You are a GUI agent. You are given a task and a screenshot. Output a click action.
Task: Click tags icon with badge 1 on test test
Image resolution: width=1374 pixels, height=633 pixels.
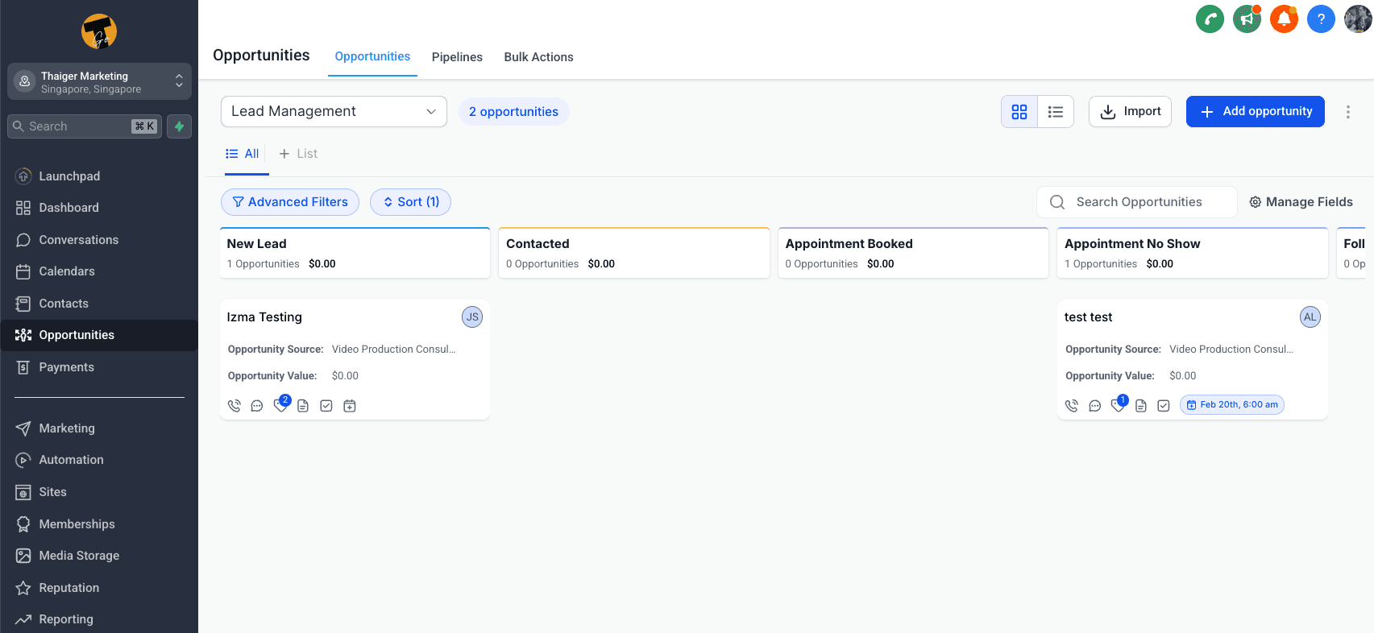(x=1119, y=405)
